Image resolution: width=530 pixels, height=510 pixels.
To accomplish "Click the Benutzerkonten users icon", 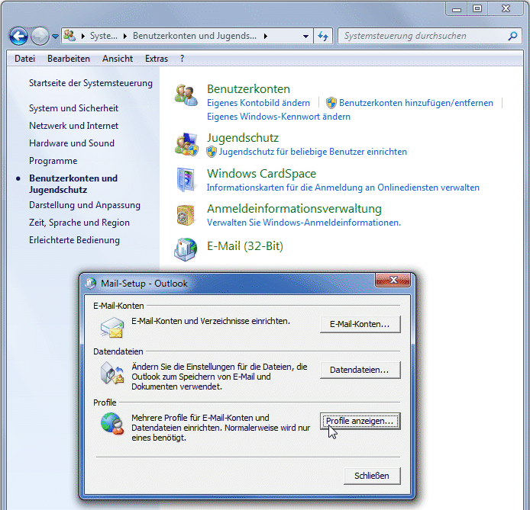I will tap(186, 95).
